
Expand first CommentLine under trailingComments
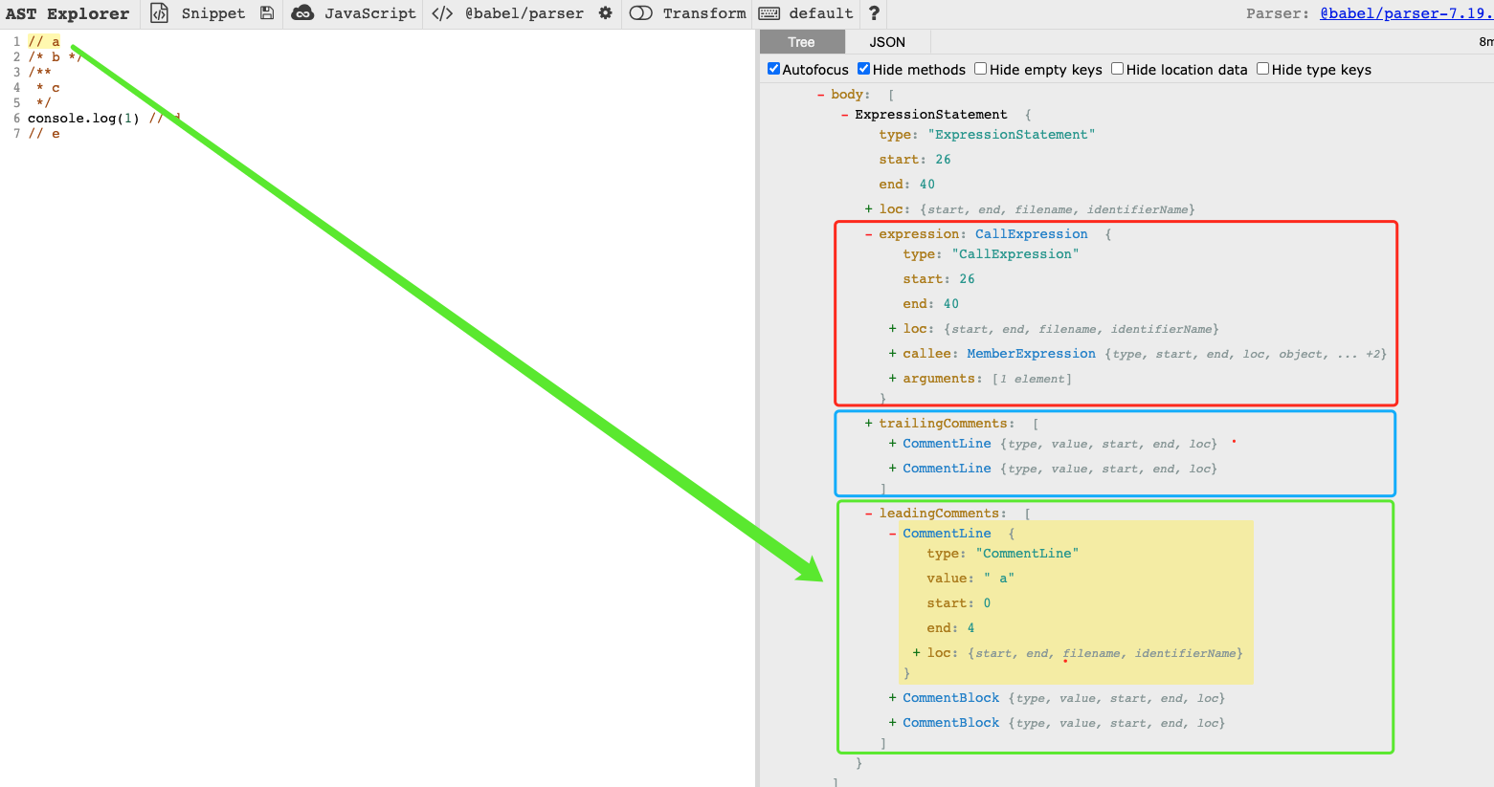(x=893, y=444)
